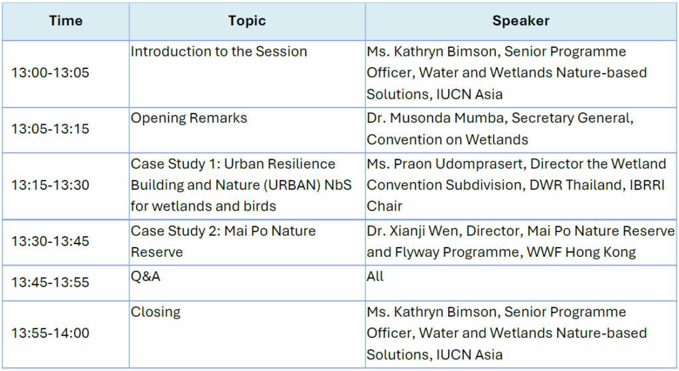Select the Q&A topic cell

(146, 277)
